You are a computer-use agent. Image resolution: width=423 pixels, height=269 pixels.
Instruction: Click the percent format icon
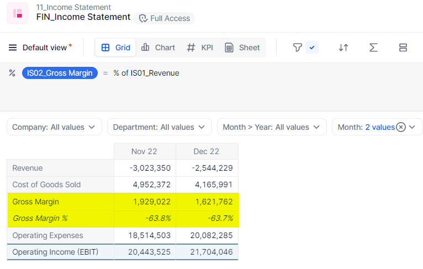click(x=12, y=73)
